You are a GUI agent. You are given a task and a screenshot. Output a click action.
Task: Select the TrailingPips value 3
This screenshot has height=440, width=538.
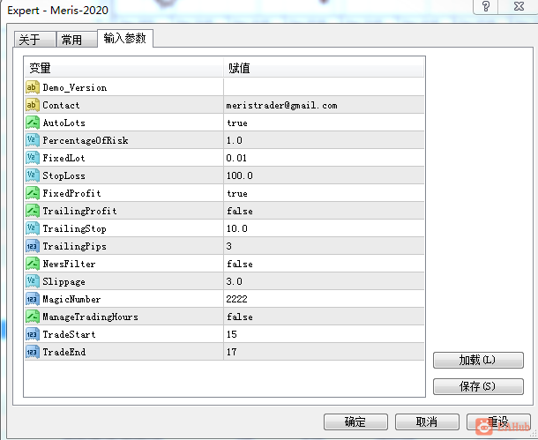[x=324, y=246]
